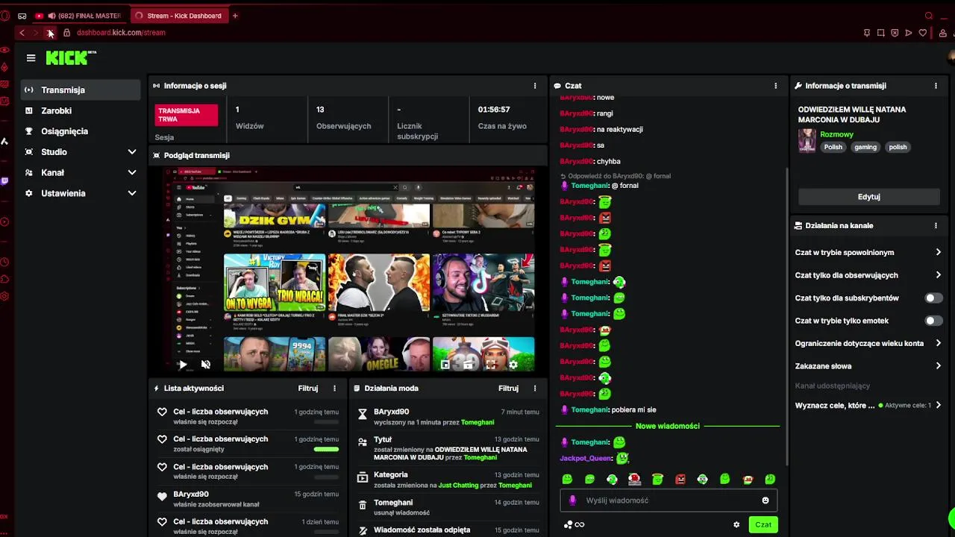
Task: Open chat settings gear icon
Action: [736, 525]
